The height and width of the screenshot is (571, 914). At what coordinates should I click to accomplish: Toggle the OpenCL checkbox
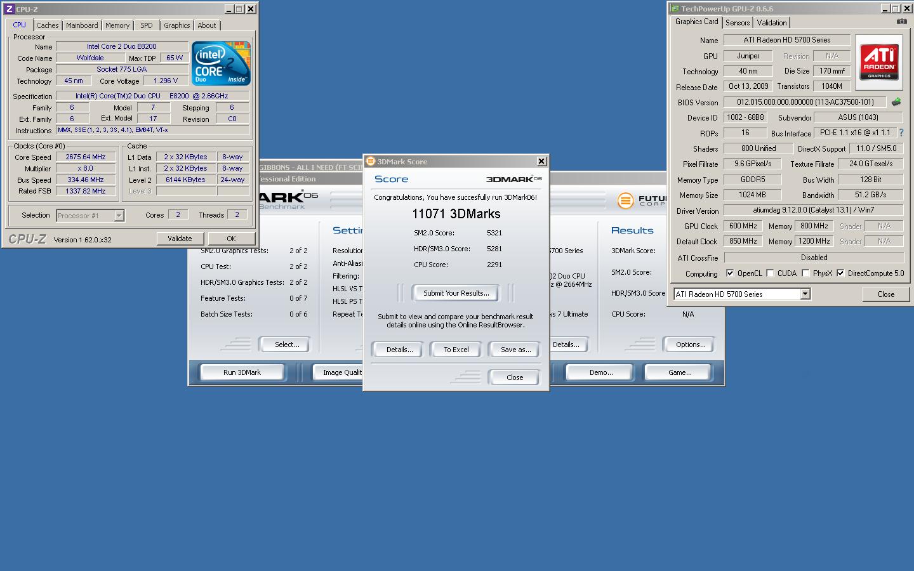[x=730, y=273]
